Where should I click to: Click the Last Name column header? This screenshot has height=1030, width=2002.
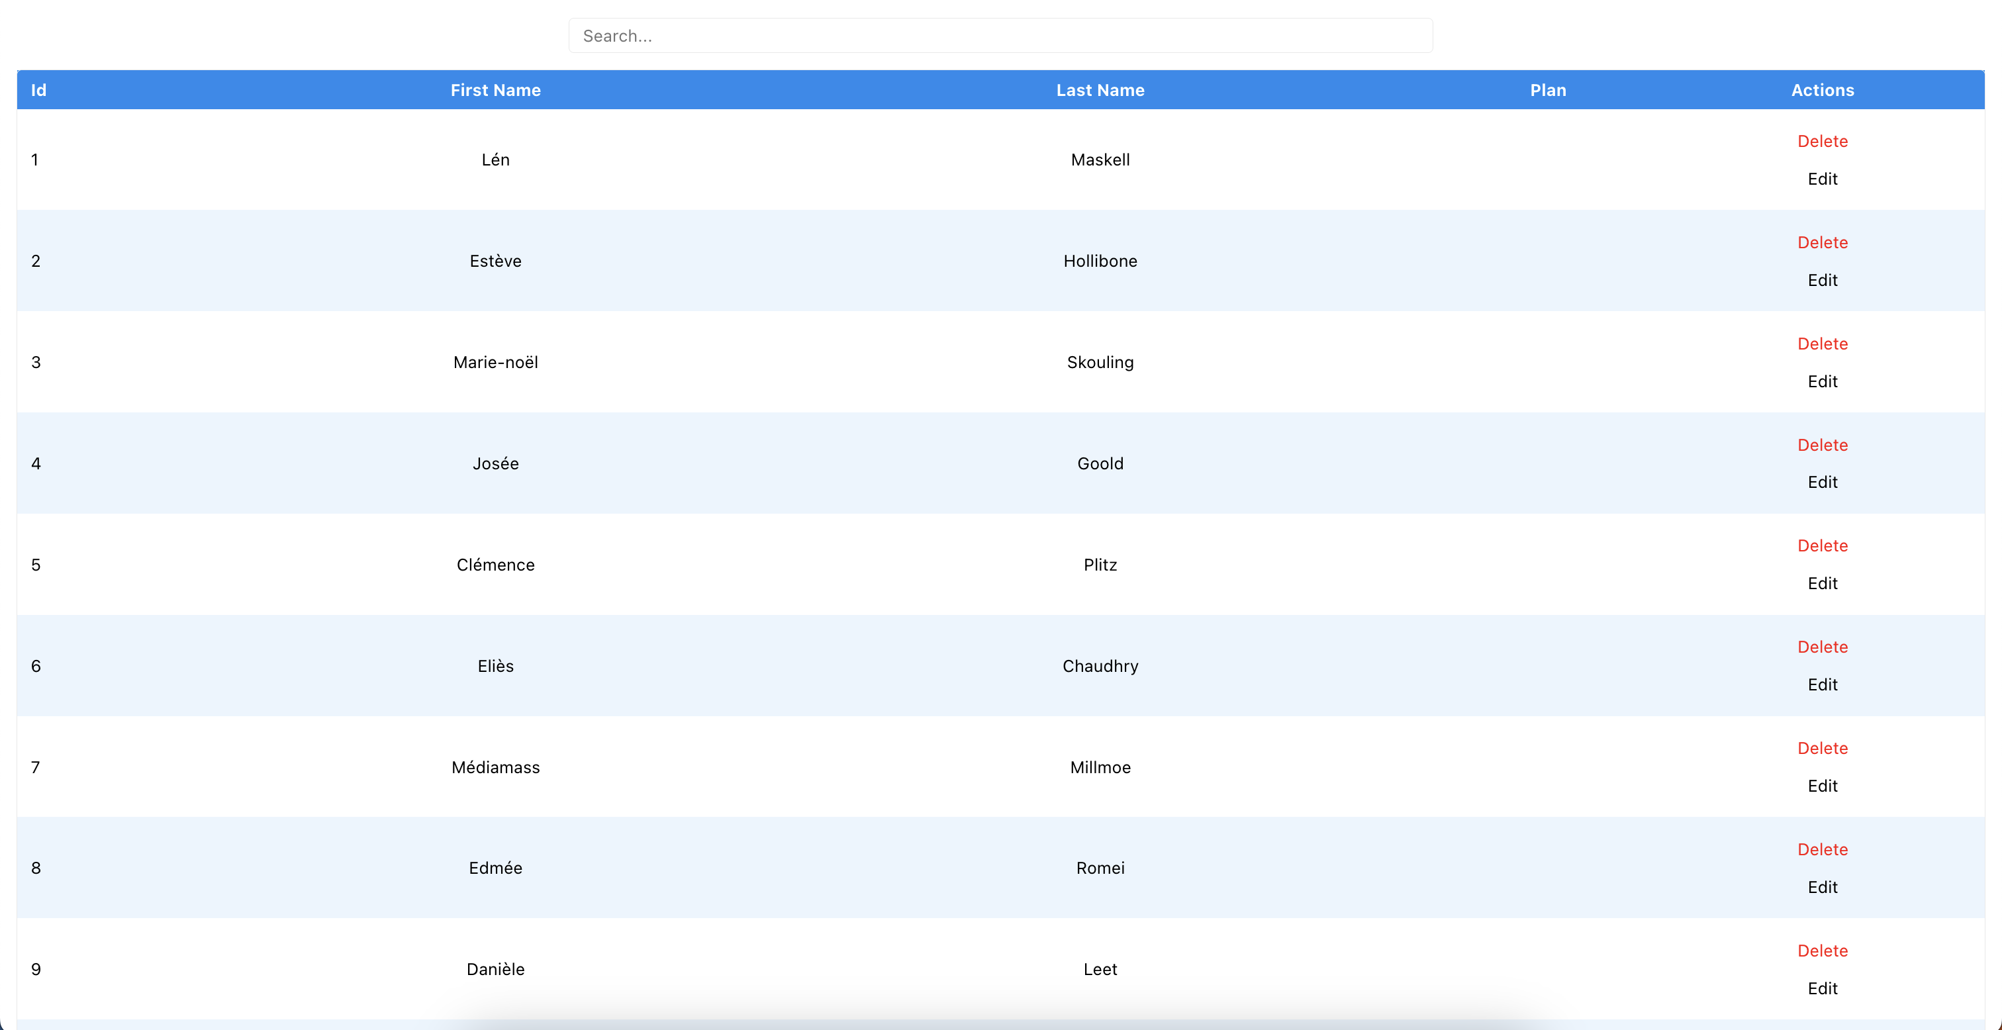click(1100, 90)
